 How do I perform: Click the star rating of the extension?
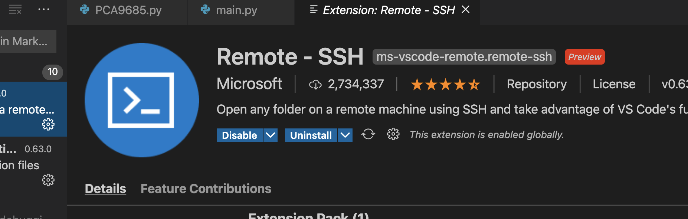445,85
